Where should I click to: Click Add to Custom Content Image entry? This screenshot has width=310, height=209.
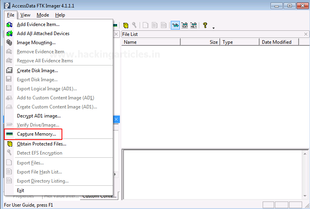click(x=59, y=98)
